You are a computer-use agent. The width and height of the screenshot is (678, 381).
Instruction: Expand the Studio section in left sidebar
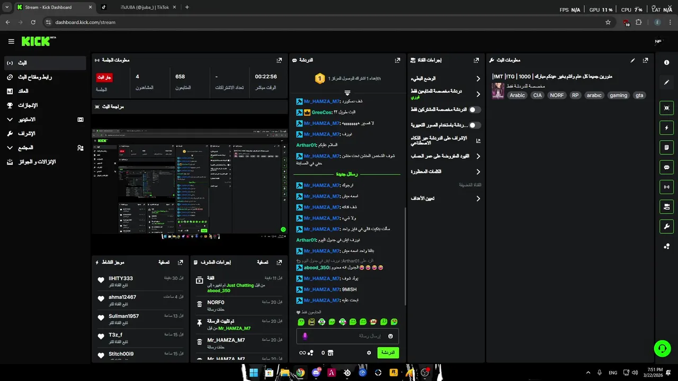pyautogui.click(x=45, y=120)
